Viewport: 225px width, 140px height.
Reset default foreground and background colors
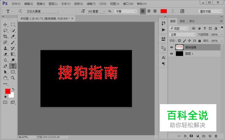point(6,97)
